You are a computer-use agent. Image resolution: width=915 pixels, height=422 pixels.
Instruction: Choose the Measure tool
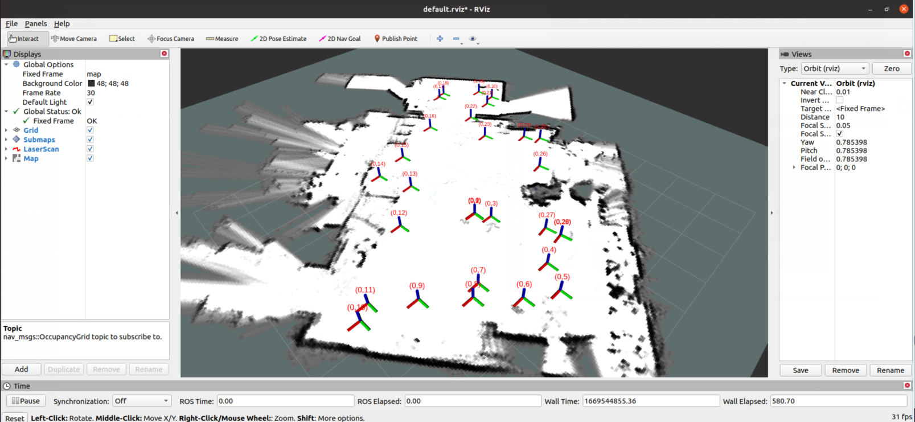(x=222, y=39)
